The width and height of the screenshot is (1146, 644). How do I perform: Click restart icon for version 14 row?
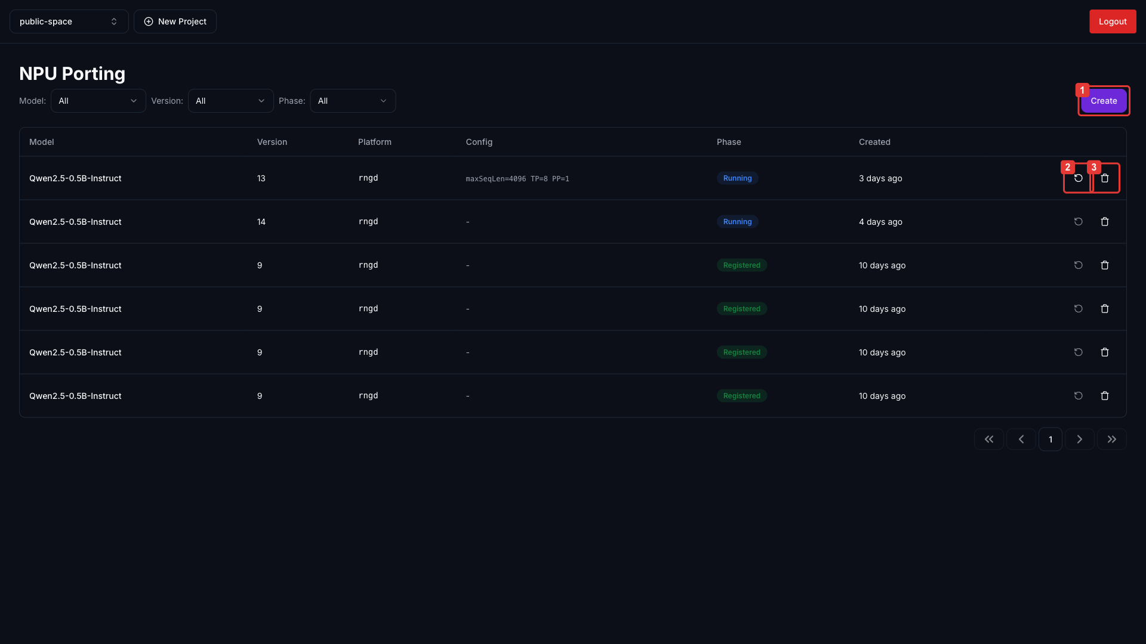pyautogui.click(x=1078, y=222)
